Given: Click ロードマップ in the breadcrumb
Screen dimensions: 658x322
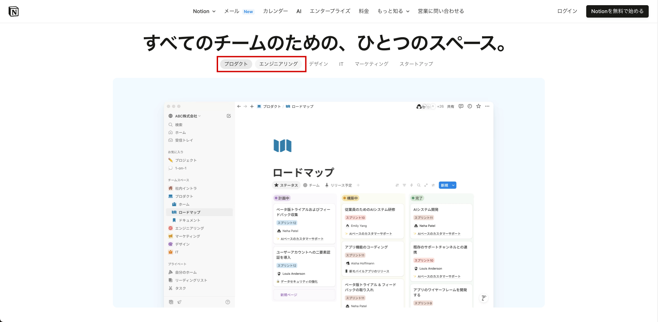Looking at the screenshot, I should click(299, 107).
